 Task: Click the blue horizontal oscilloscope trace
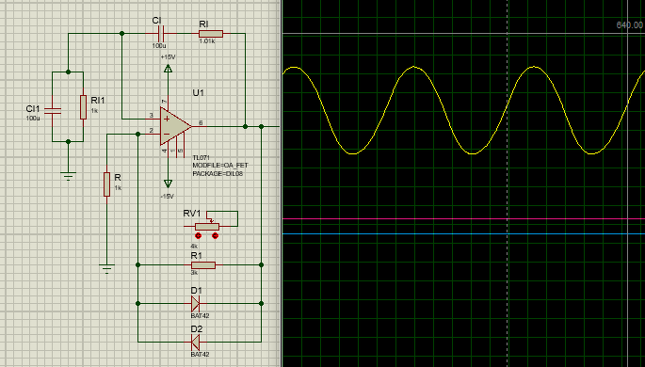pyautogui.click(x=463, y=233)
